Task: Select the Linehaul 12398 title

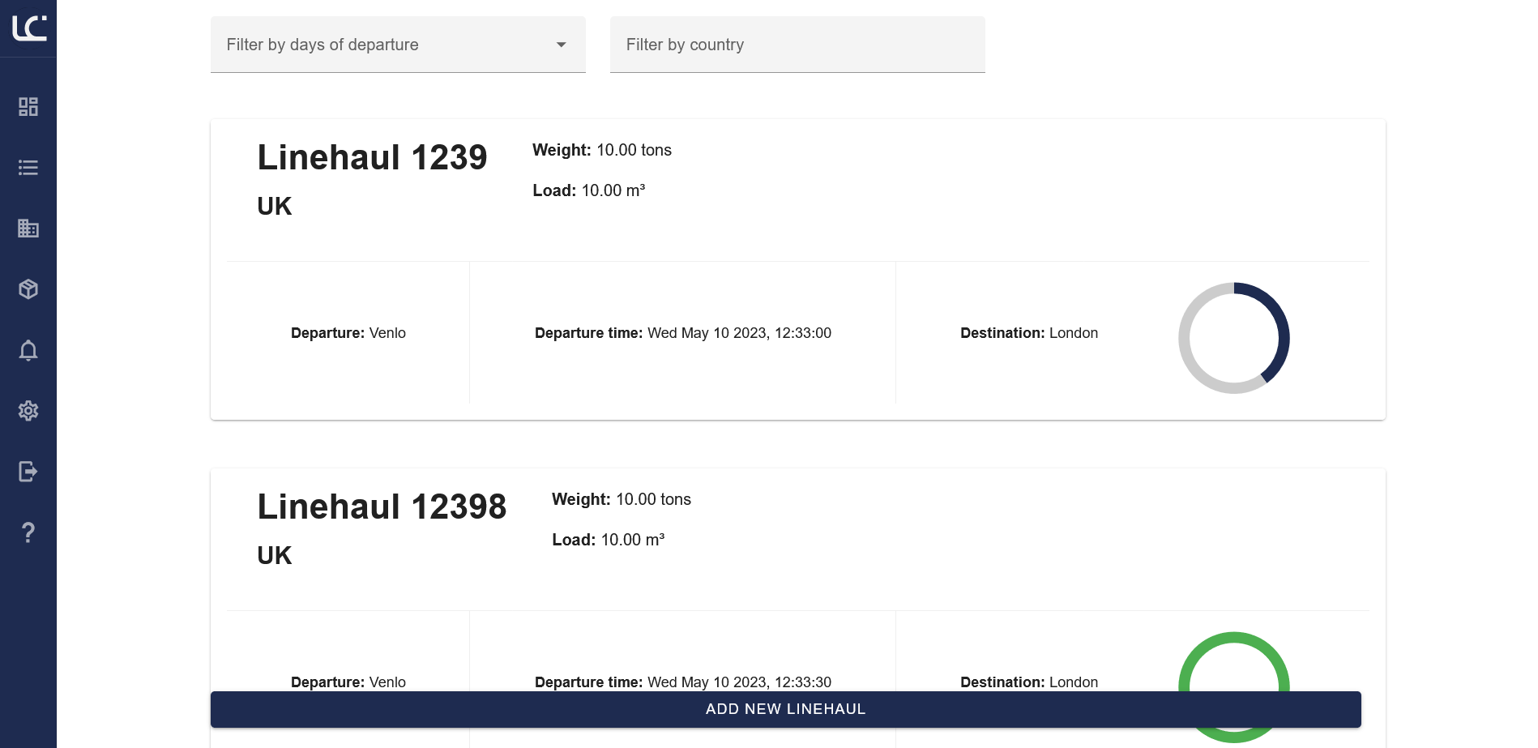Action: [382, 507]
